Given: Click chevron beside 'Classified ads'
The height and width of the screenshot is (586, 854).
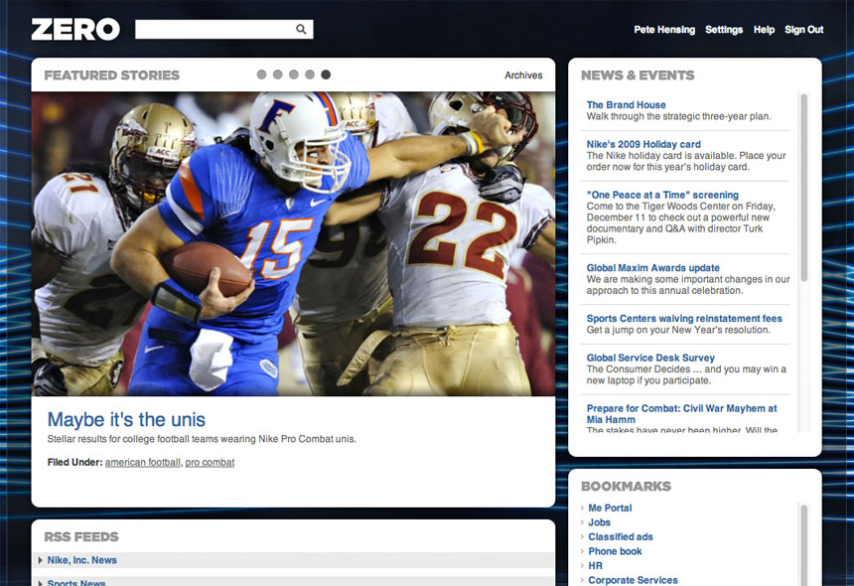Looking at the screenshot, I should tap(582, 536).
